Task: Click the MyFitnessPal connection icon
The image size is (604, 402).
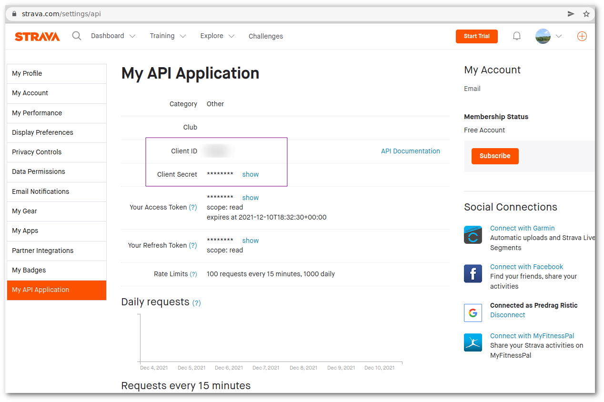Action: pos(473,342)
